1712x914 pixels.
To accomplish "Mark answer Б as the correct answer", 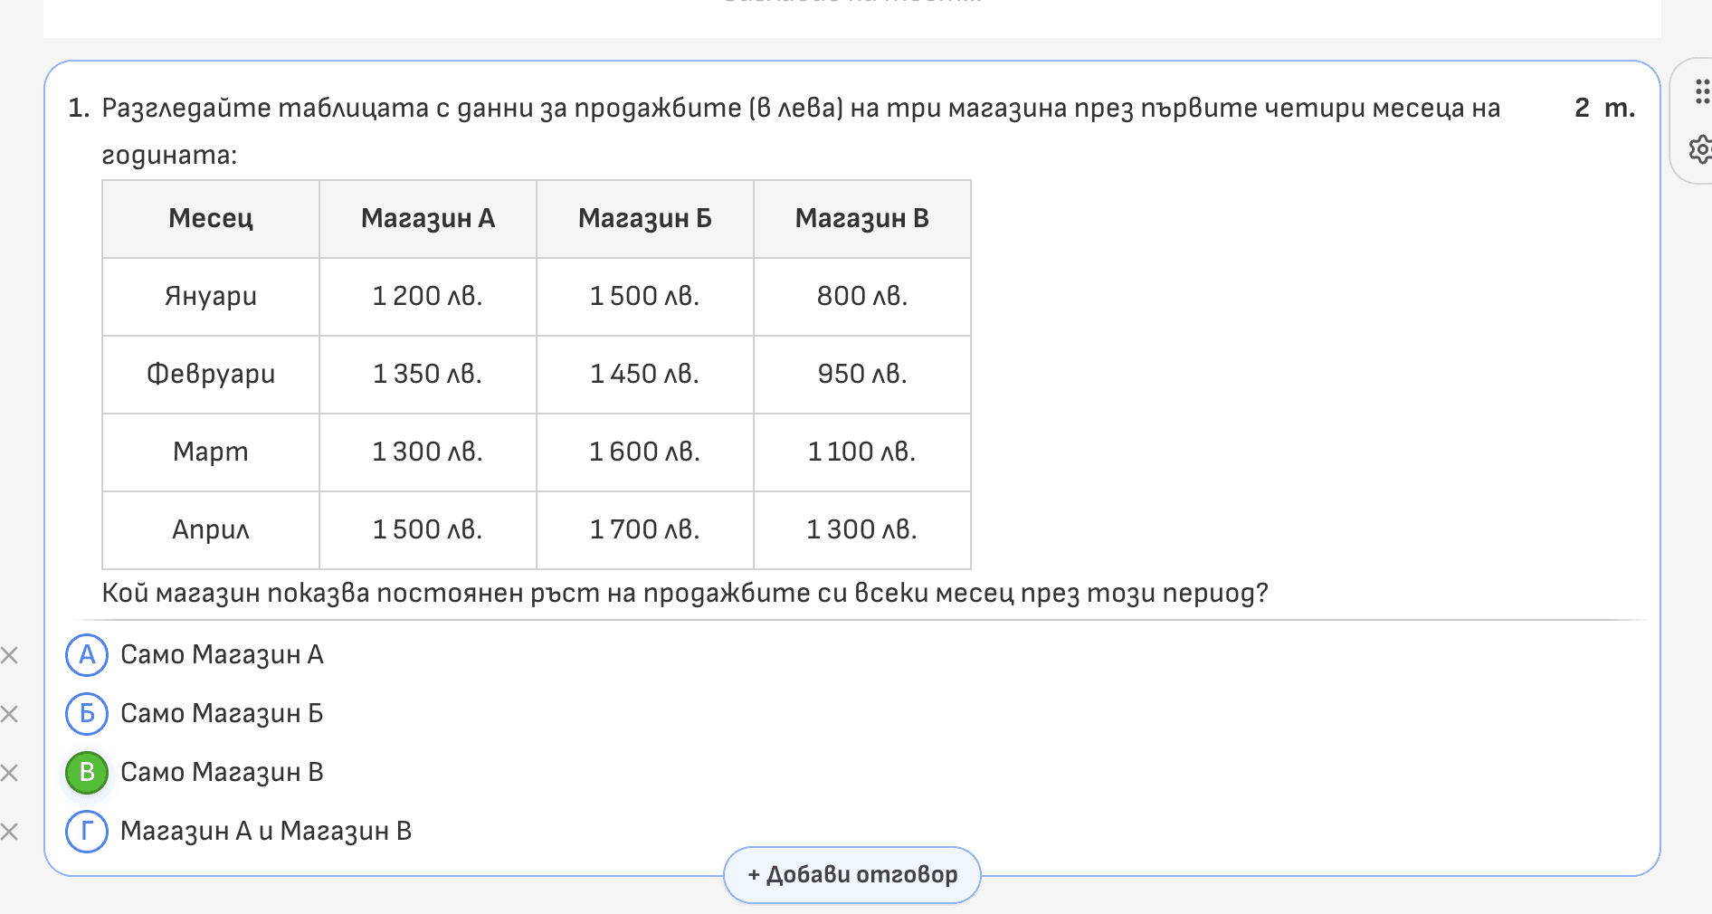I will tap(87, 714).
